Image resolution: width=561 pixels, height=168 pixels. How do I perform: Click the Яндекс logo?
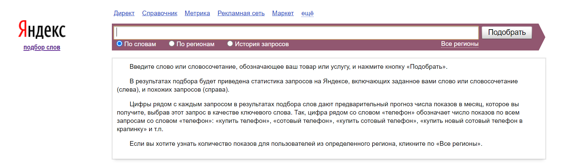point(42,30)
